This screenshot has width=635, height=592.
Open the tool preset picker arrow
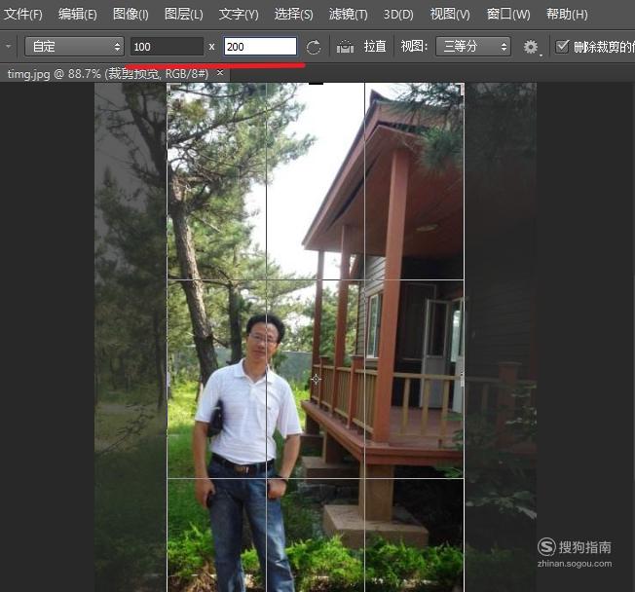coord(8,47)
